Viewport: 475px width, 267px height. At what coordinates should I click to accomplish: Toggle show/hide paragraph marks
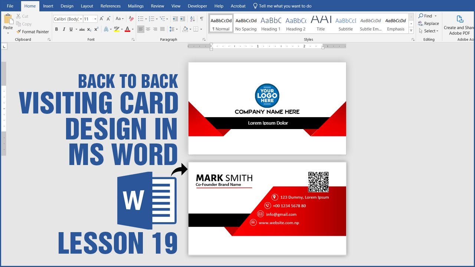202,19
